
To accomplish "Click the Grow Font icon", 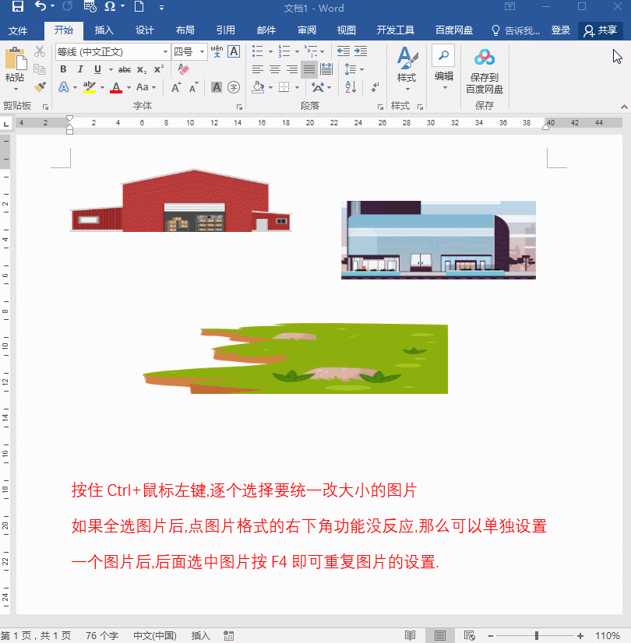I will (176, 87).
